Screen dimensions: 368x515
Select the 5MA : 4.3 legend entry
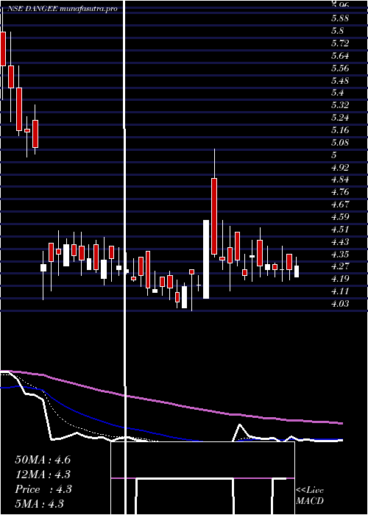tap(39, 504)
